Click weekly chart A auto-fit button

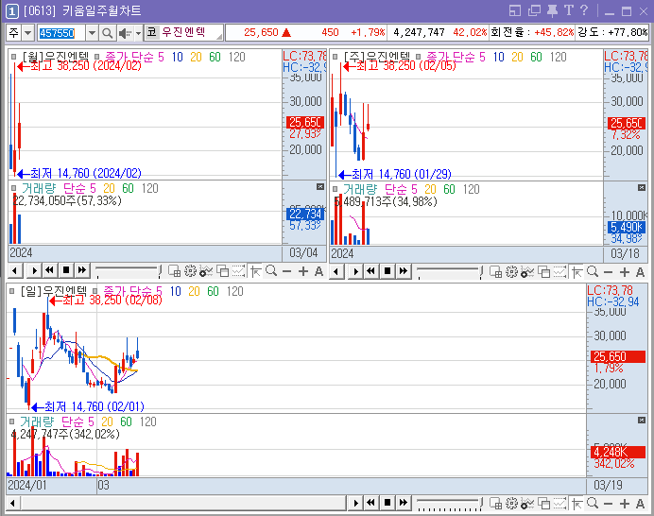[x=640, y=273]
